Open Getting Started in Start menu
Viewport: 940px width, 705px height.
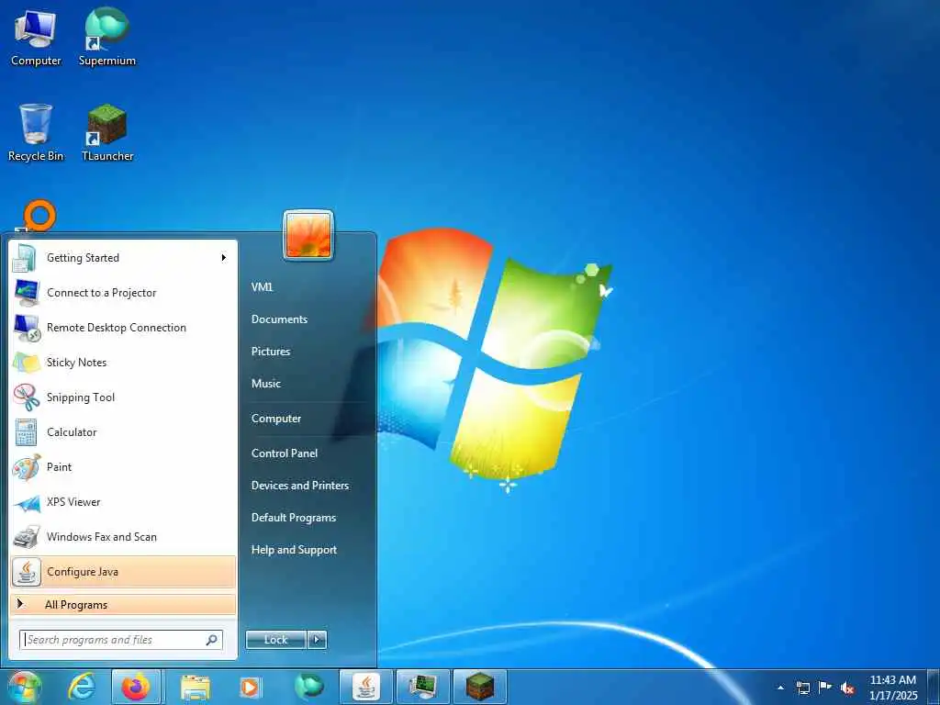(x=122, y=258)
